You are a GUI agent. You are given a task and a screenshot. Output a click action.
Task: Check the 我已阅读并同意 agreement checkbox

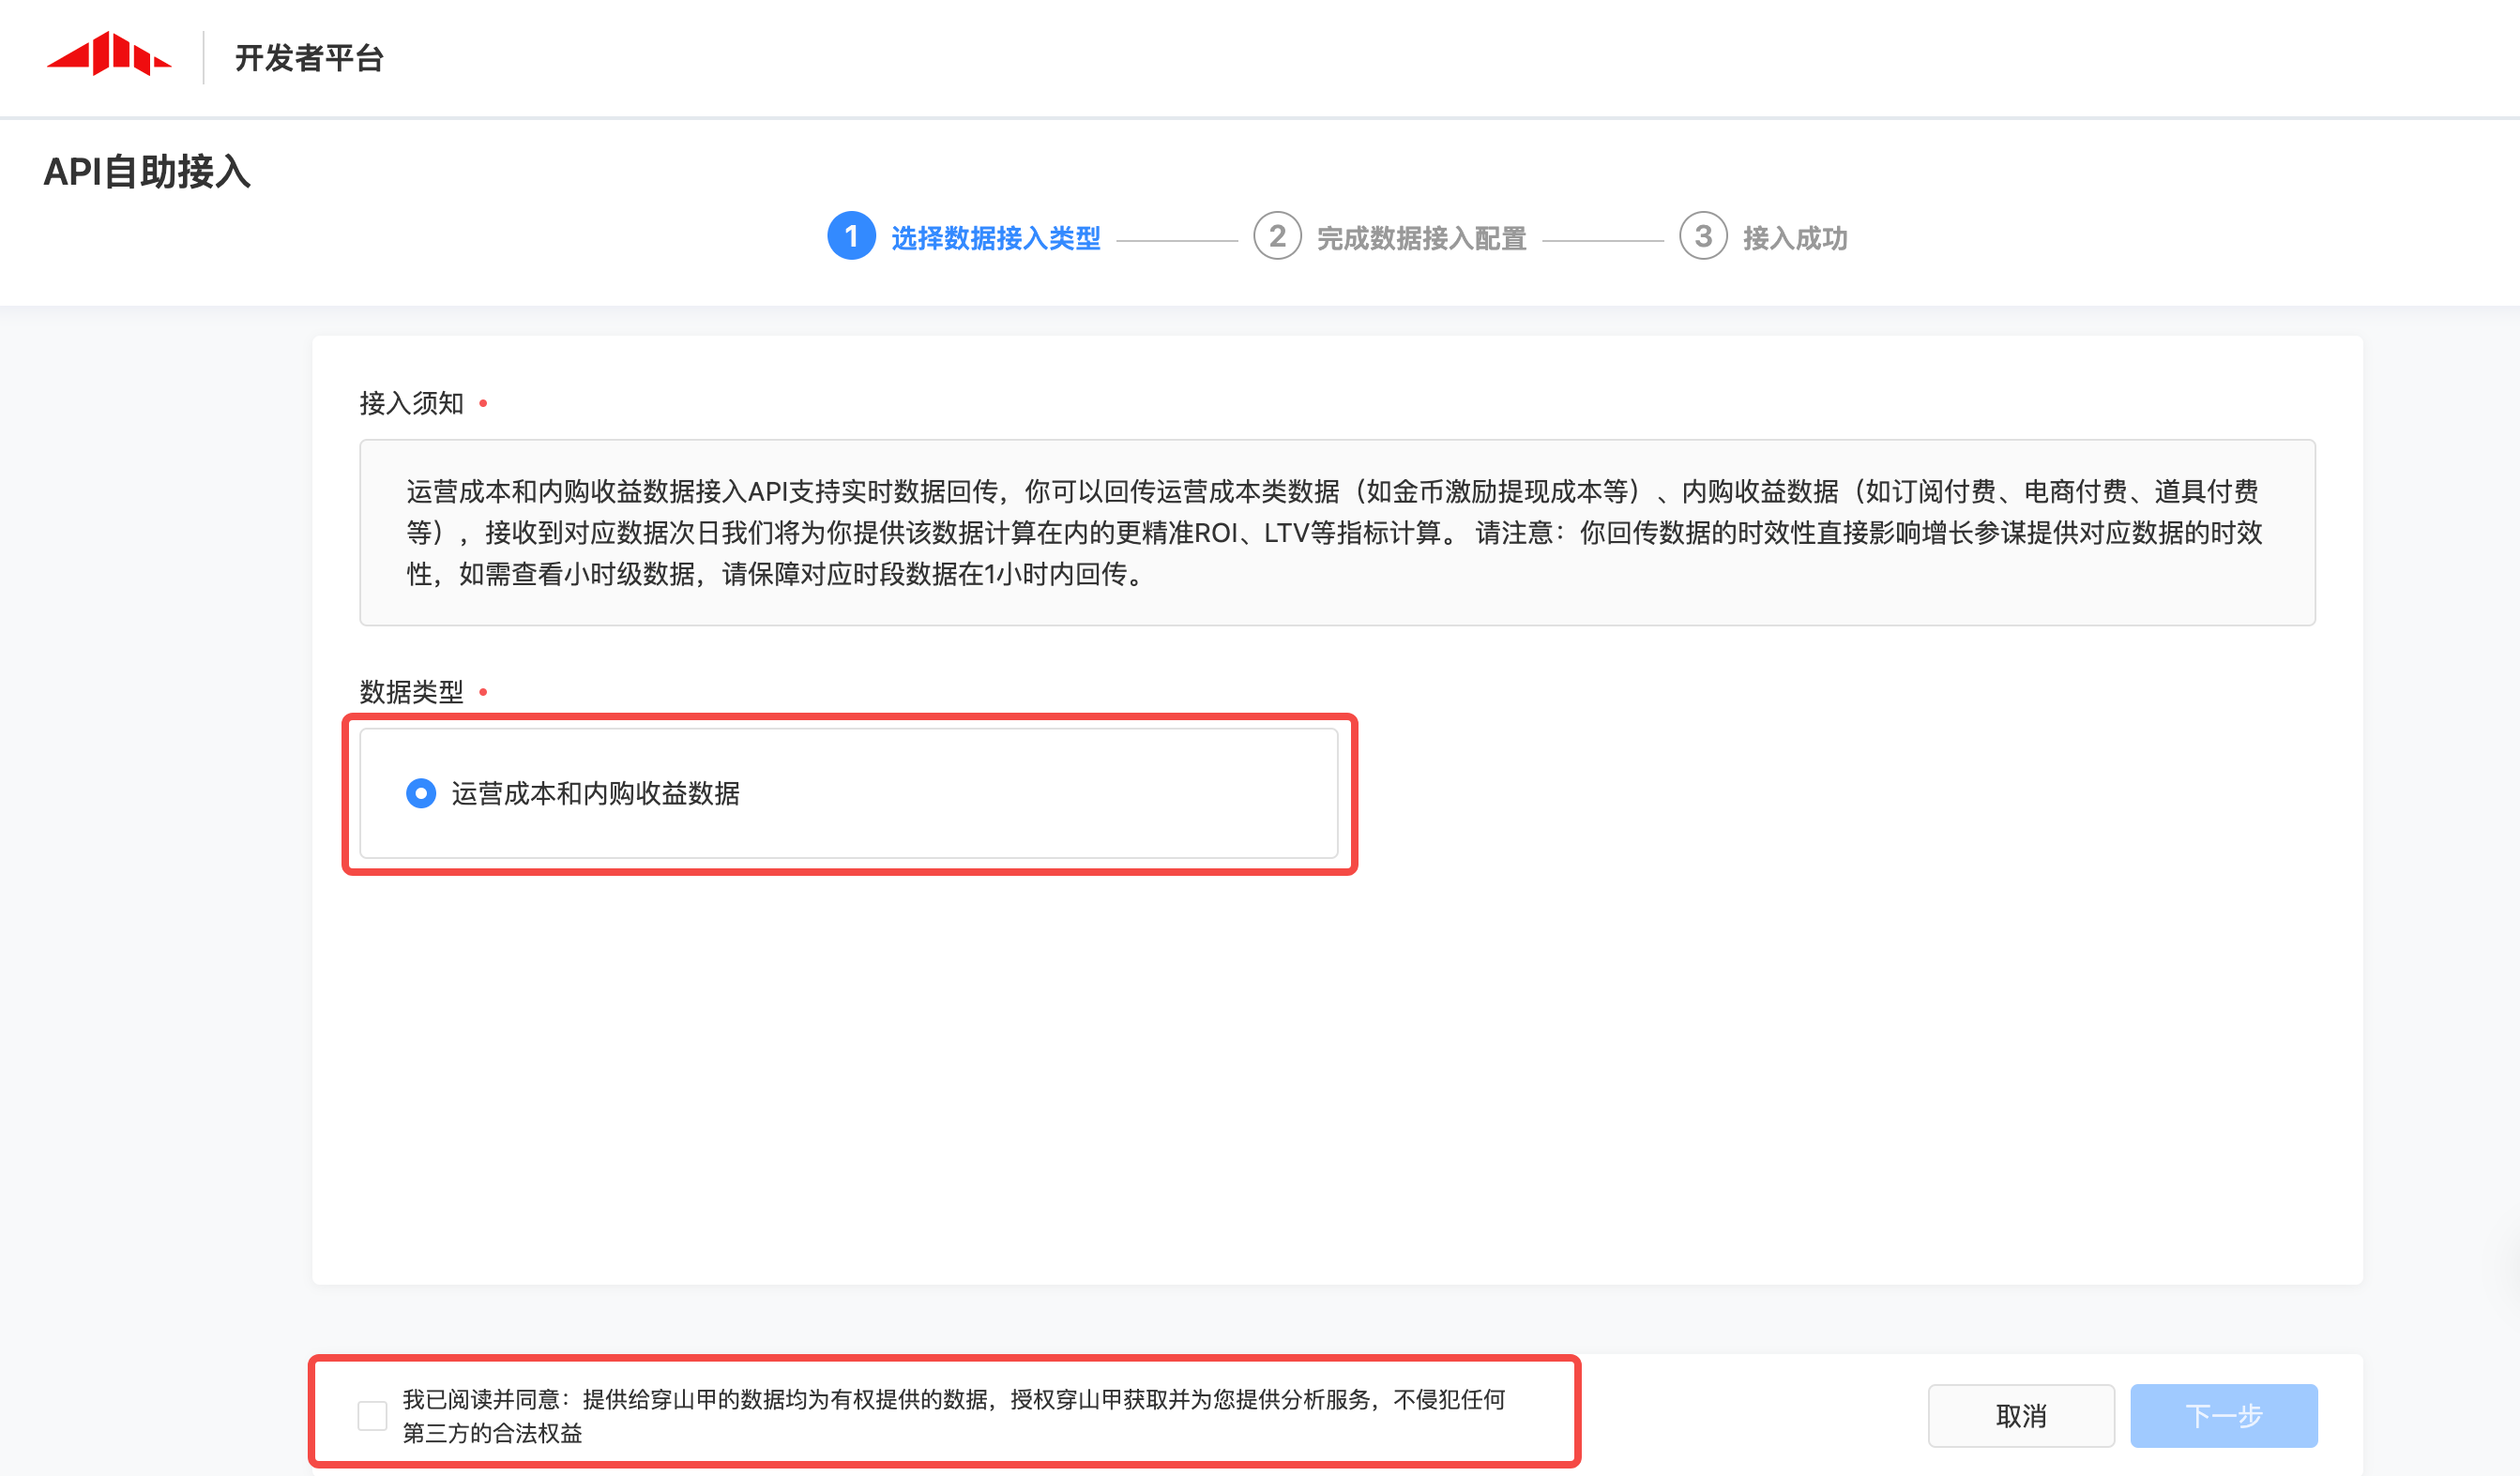(372, 1415)
